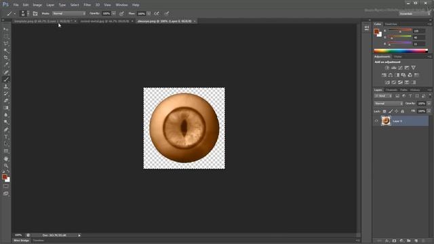
Task: Select the Blur tool
Action: click(6, 115)
